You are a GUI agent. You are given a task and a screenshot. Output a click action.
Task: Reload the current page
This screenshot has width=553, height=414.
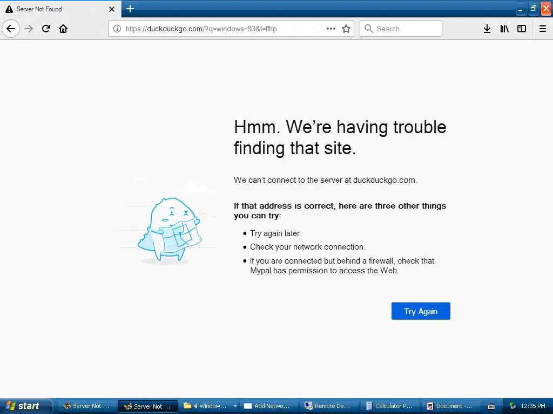pyautogui.click(x=46, y=29)
